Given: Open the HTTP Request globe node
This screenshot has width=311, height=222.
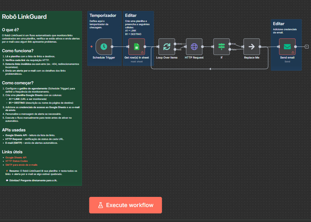Looking at the screenshot, I should [x=194, y=47].
